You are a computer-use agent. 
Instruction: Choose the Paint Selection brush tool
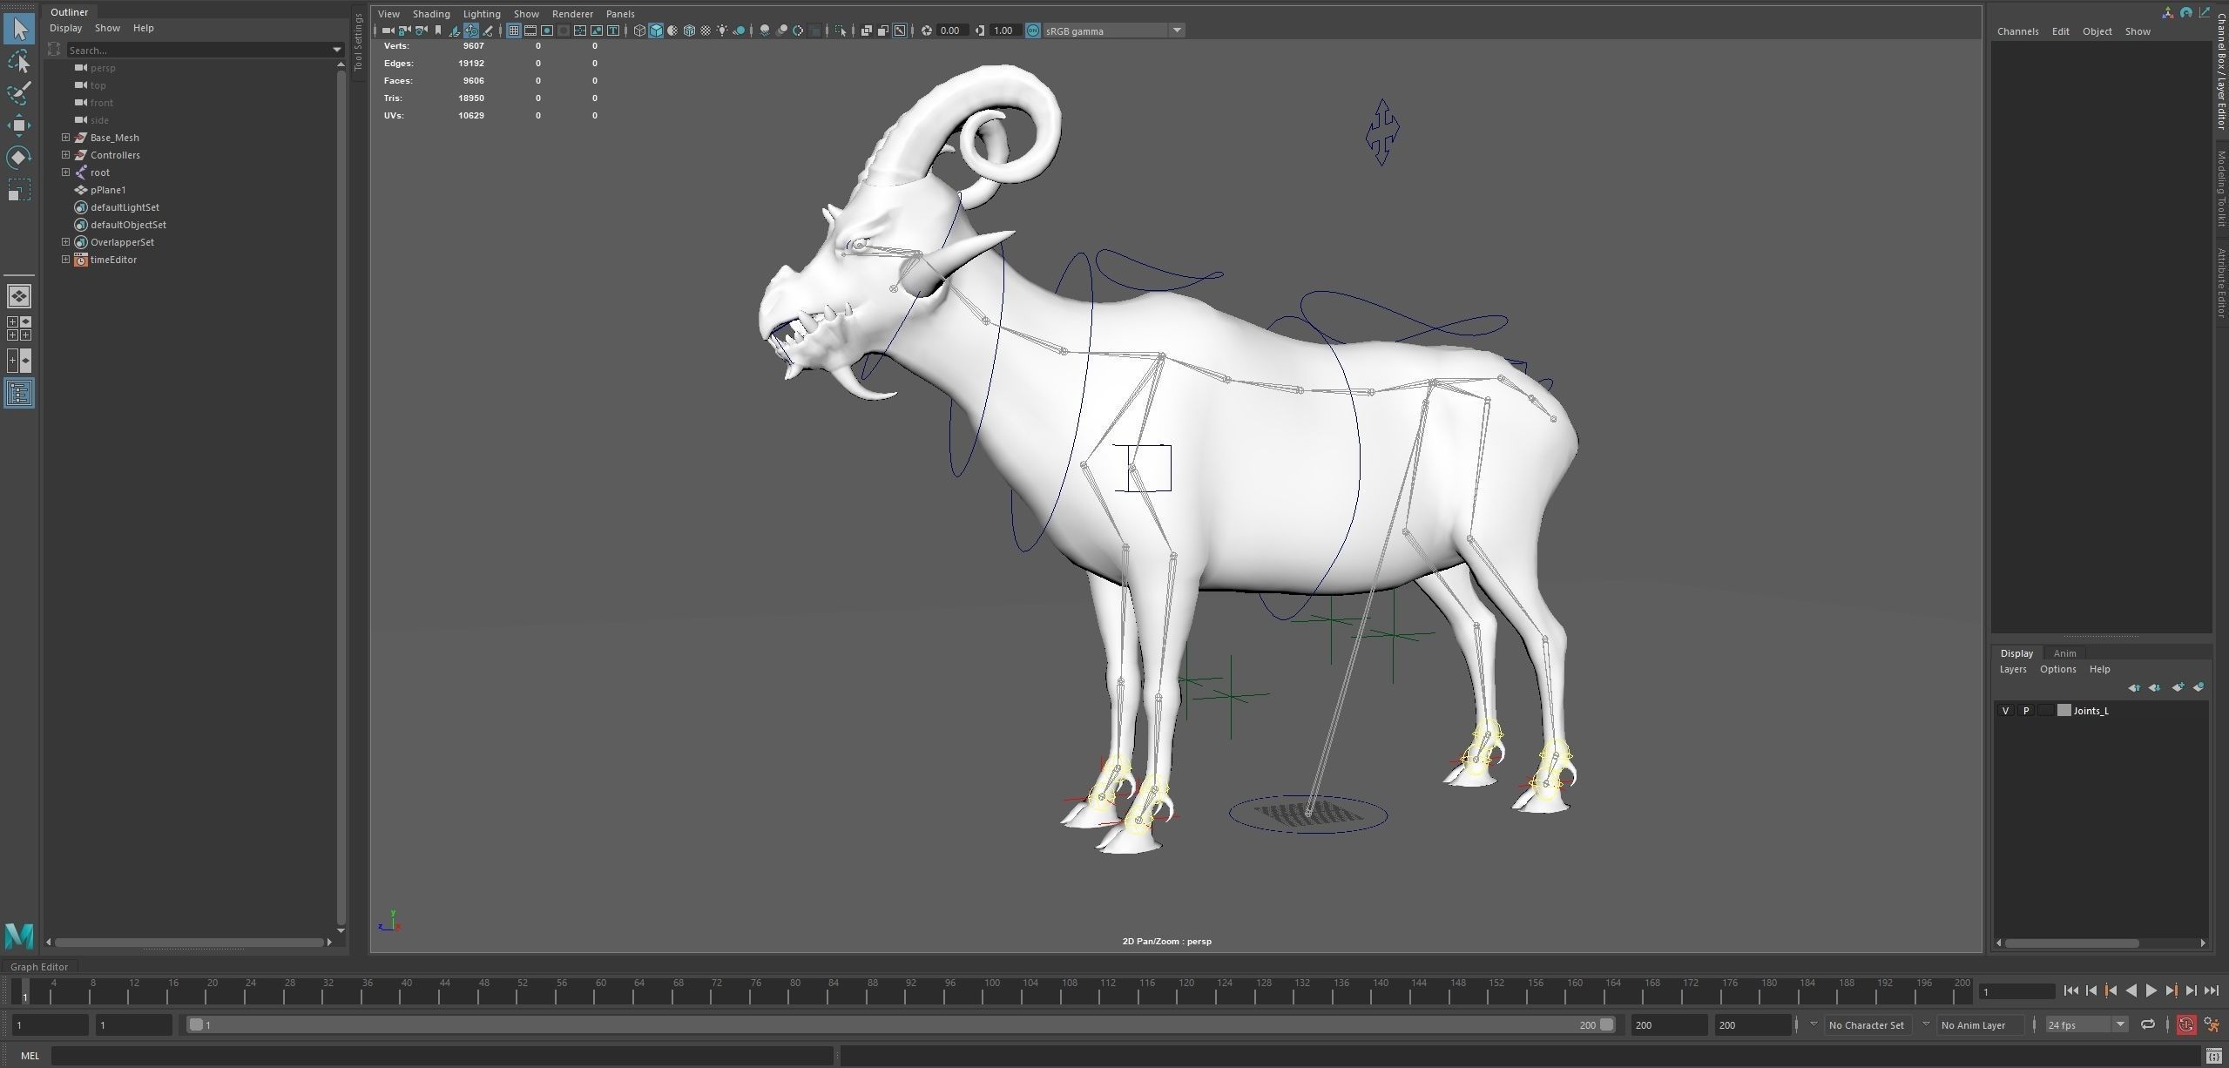18,93
